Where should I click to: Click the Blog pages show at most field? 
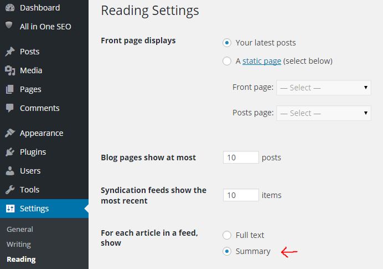pyautogui.click(x=241, y=158)
